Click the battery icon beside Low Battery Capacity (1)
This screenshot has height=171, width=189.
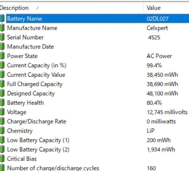(2, 140)
